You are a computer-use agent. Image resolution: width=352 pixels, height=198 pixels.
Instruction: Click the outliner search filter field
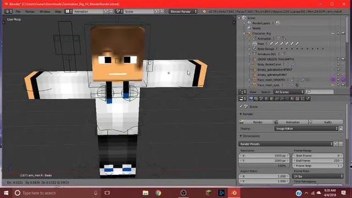pyautogui.click(x=320, y=92)
